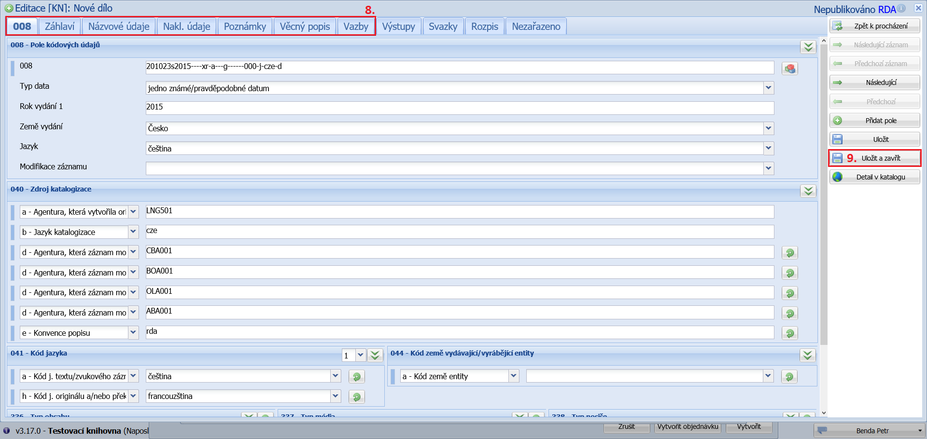Open the Modifikace záznamu dropdown
This screenshot has height=439, width=927.
point(769,168)
